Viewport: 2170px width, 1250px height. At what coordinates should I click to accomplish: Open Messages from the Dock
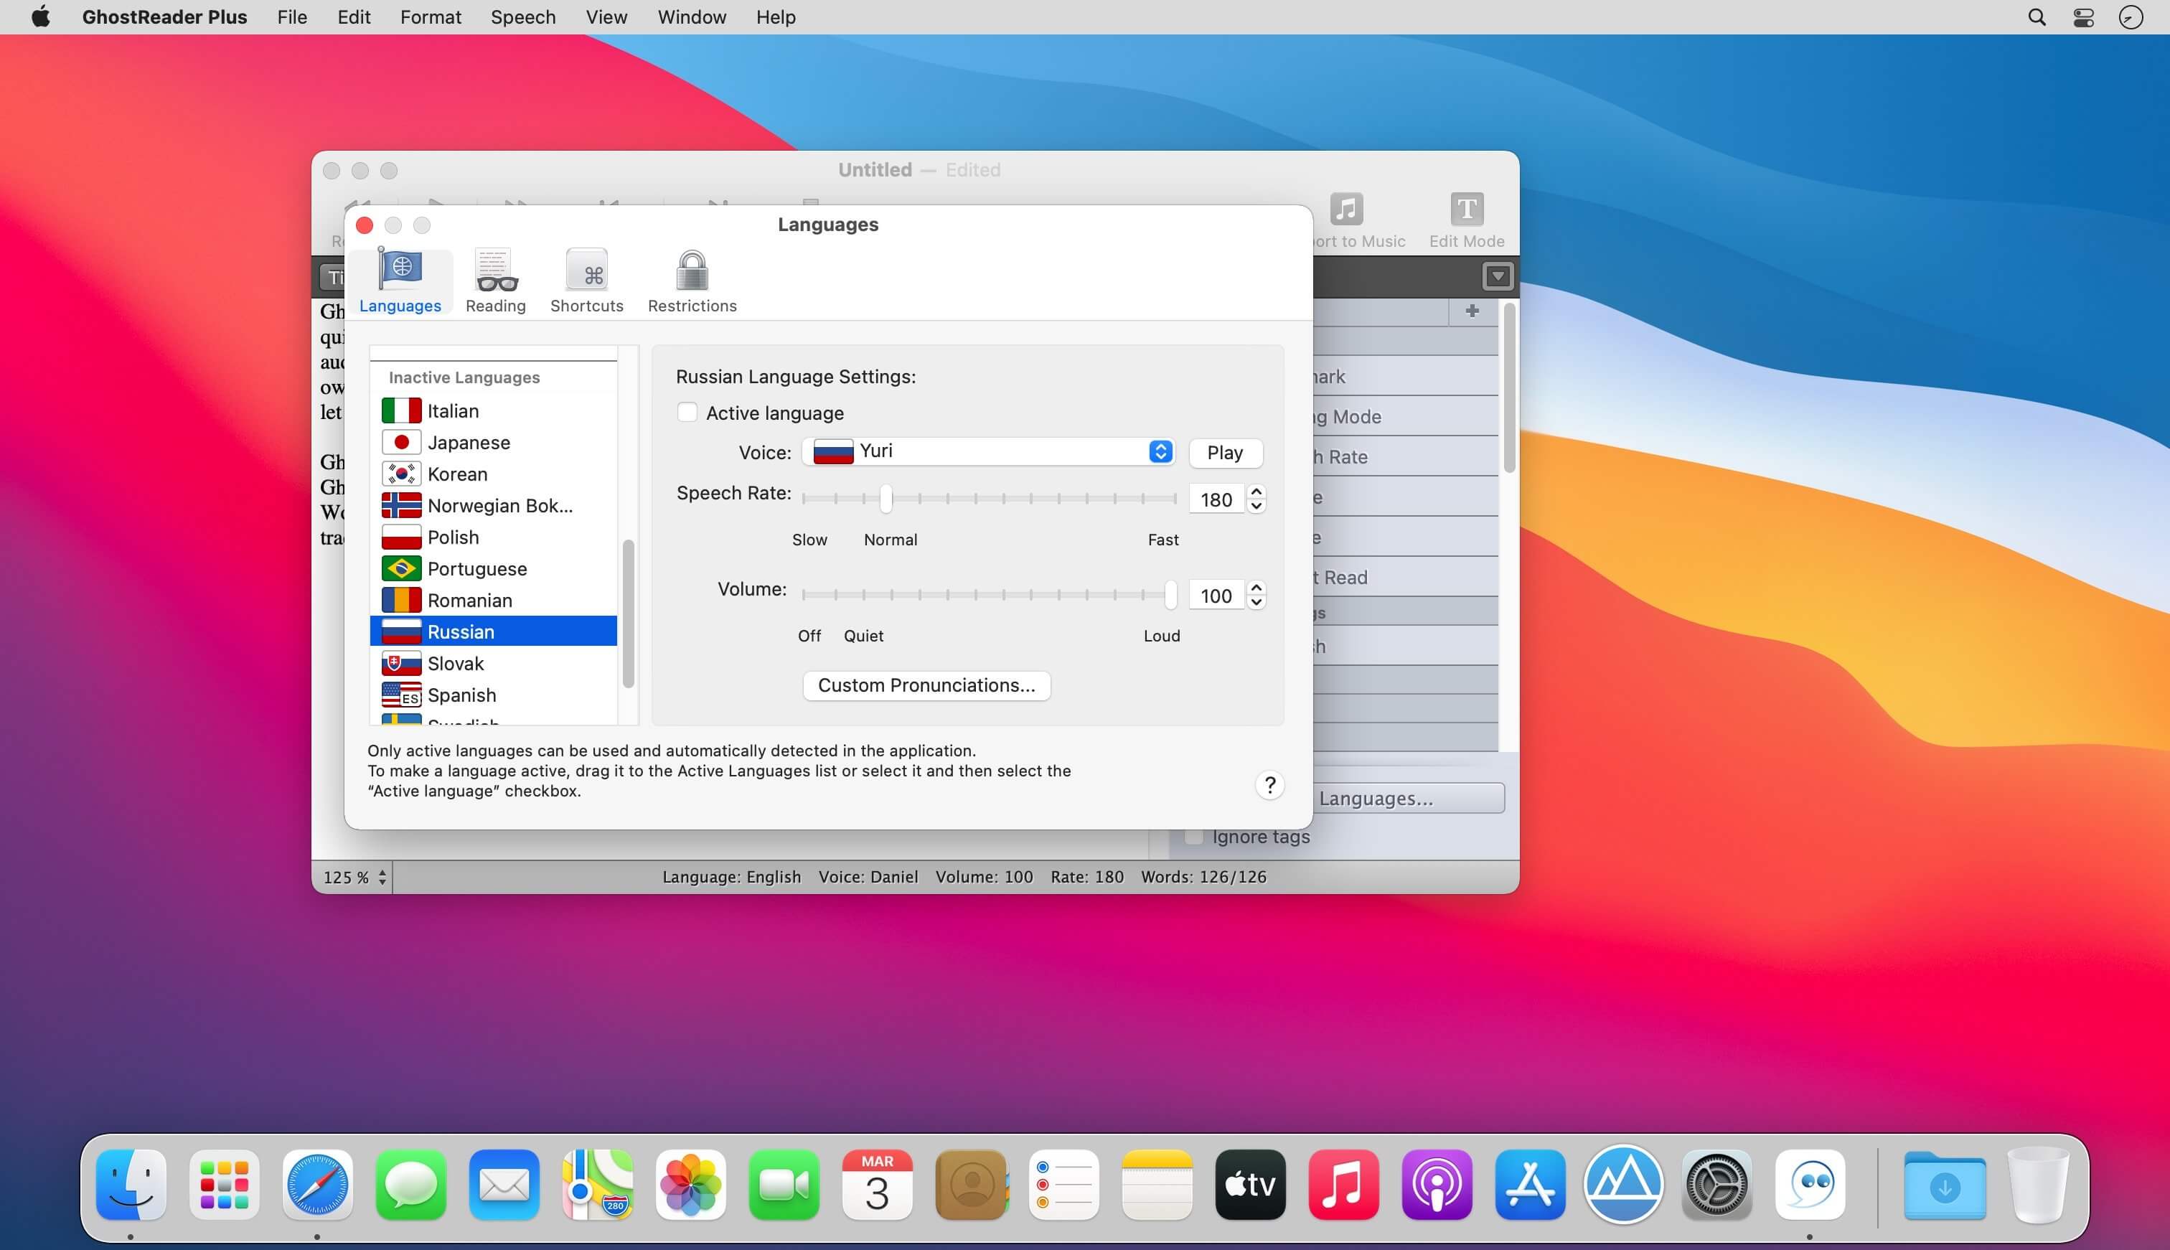[x=410, y=1184]
